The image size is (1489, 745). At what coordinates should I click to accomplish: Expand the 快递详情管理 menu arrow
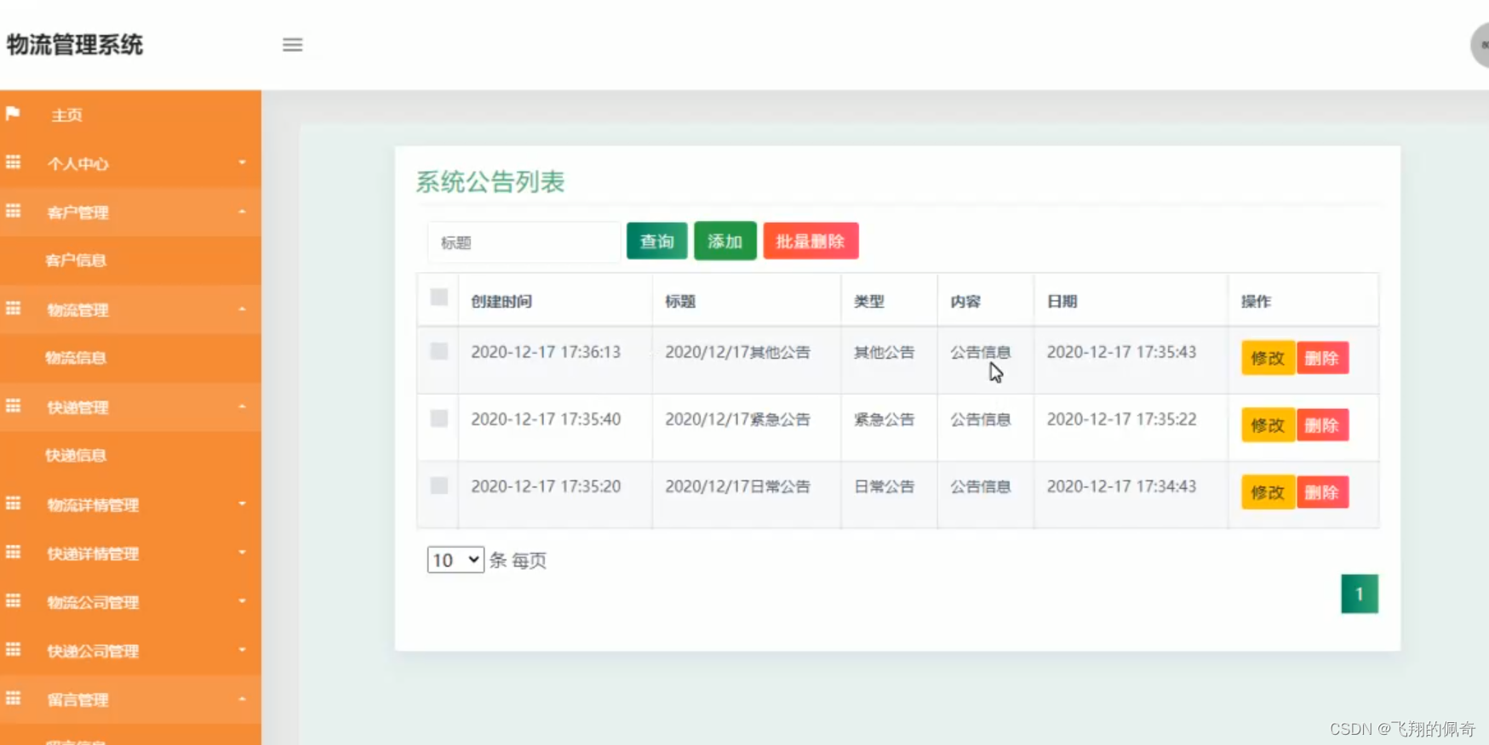pos(242,552)
